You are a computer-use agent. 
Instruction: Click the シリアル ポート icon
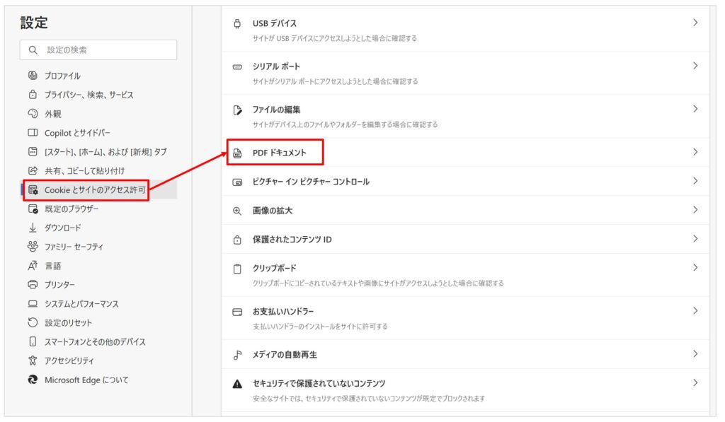(237, 67)
